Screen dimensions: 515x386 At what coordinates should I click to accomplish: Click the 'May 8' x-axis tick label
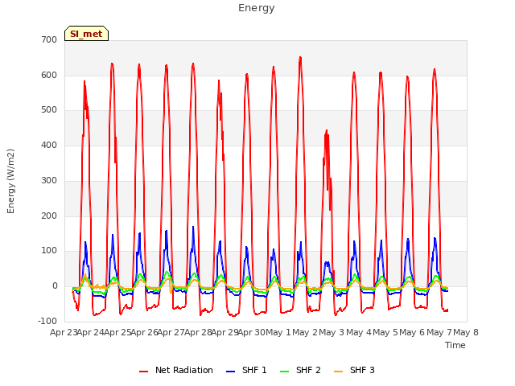click(x=466, y=332)
